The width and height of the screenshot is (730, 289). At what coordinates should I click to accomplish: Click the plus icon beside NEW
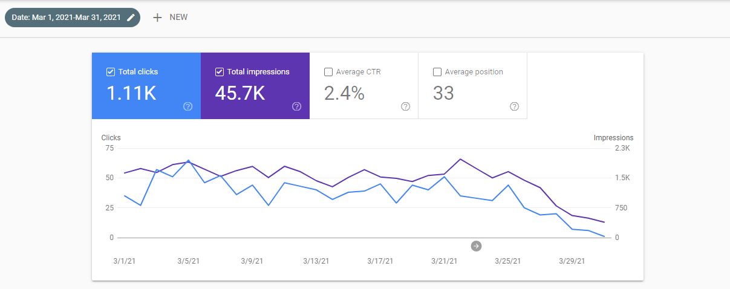(x=157, y=18)
